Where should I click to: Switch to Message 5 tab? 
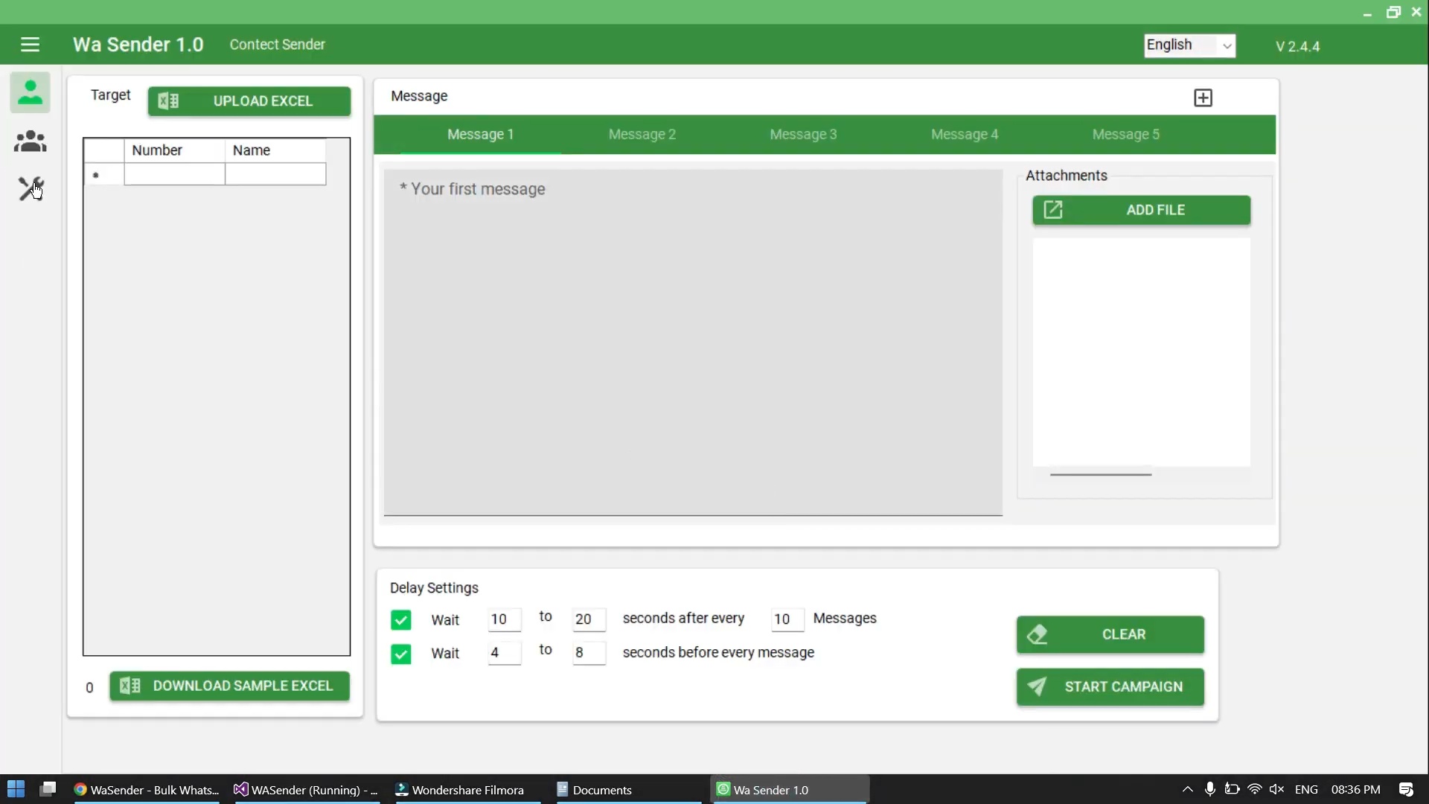[x=1126, y=135]
